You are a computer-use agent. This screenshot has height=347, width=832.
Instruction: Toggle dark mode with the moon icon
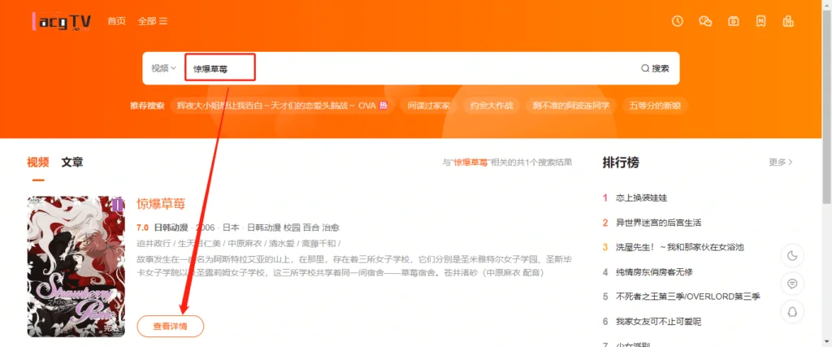click(x=792, y=256)
